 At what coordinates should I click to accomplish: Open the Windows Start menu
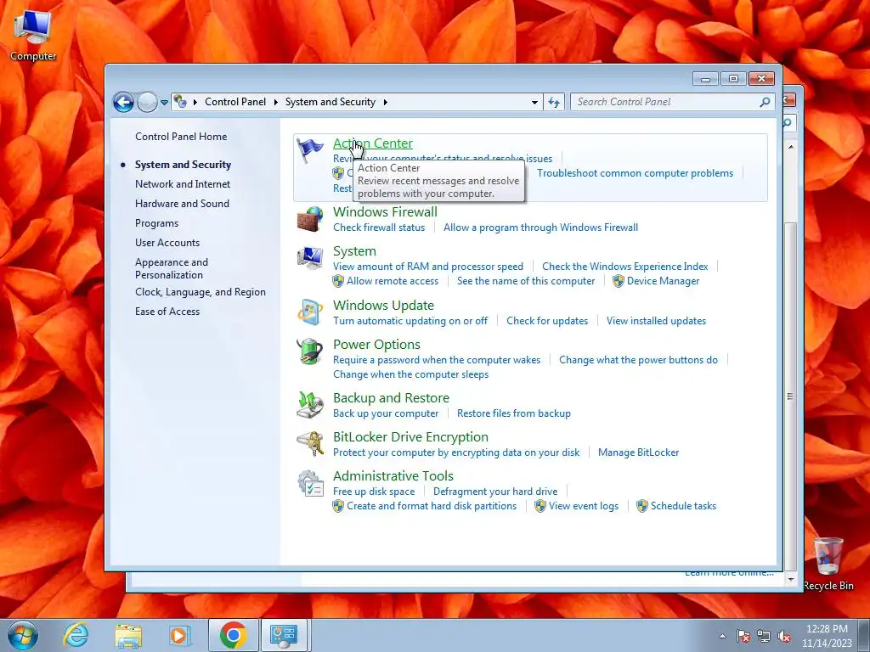pos(23,635)
